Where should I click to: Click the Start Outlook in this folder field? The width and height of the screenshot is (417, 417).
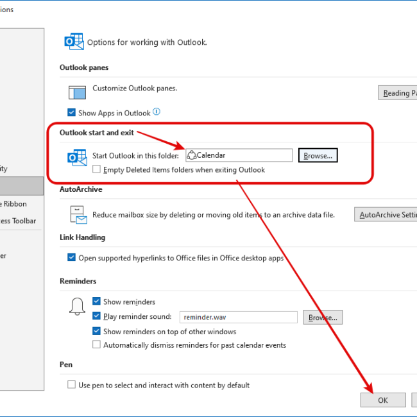coord(239,155)
